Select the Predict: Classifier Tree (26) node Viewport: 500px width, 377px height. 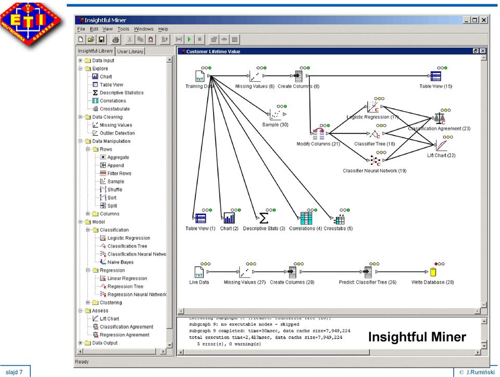pos(367,272)
